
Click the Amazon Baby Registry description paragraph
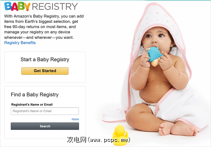44,27
